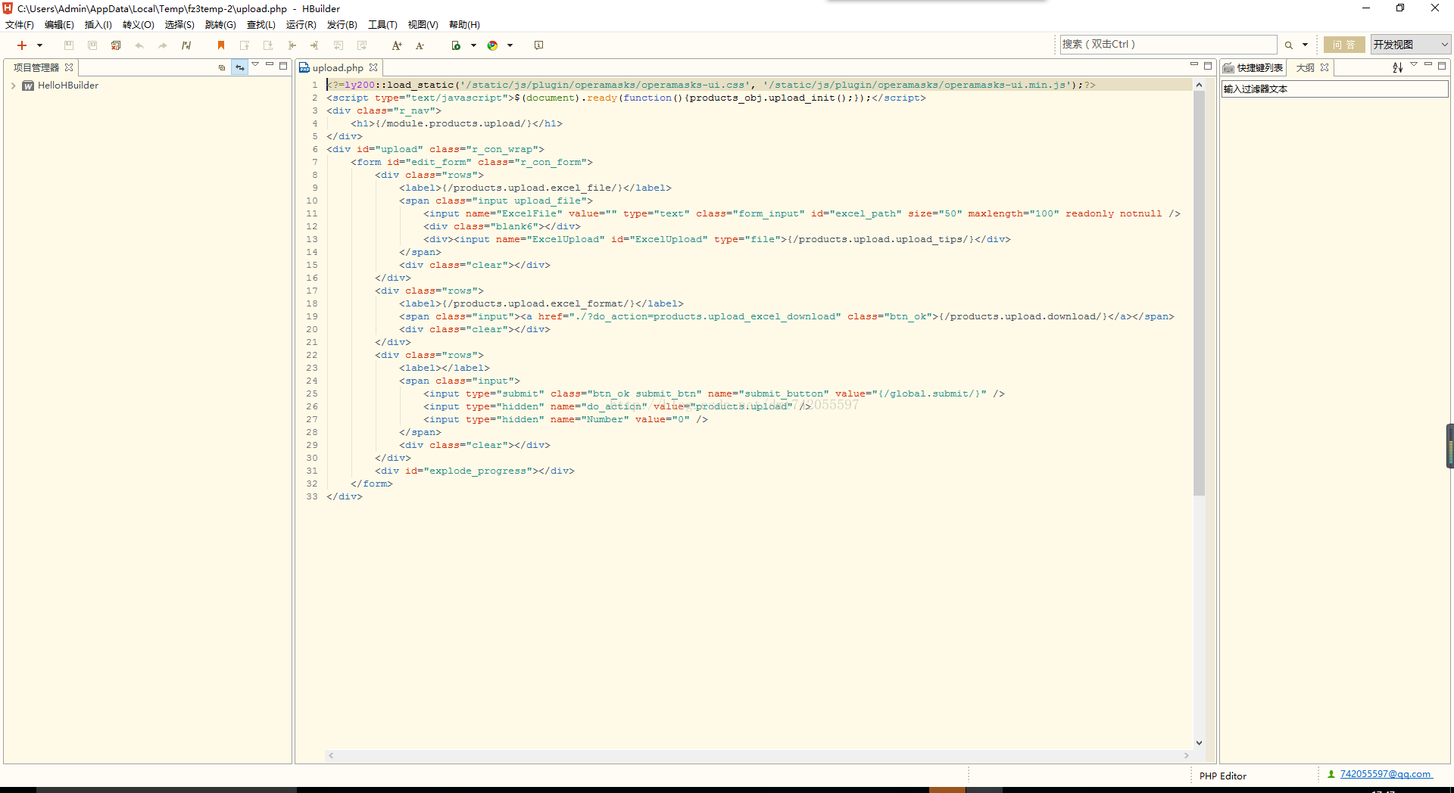Click into the 搜索 search field
Screen dimensions: 1454x793
pyautogui.click(x=1169, y=45)
